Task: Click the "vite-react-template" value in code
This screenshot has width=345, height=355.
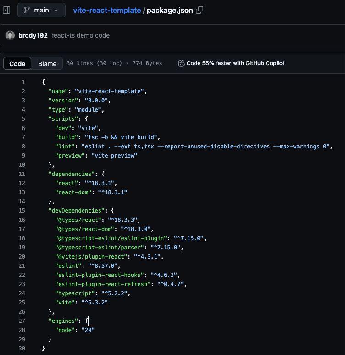Action: (109, 91)
